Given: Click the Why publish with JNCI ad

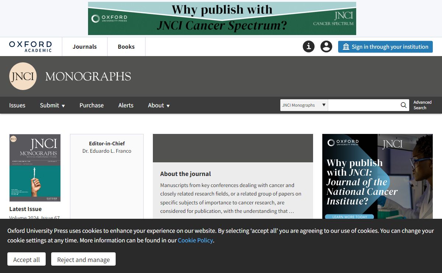Looking at the screenshot, I should tap(378, 176).
